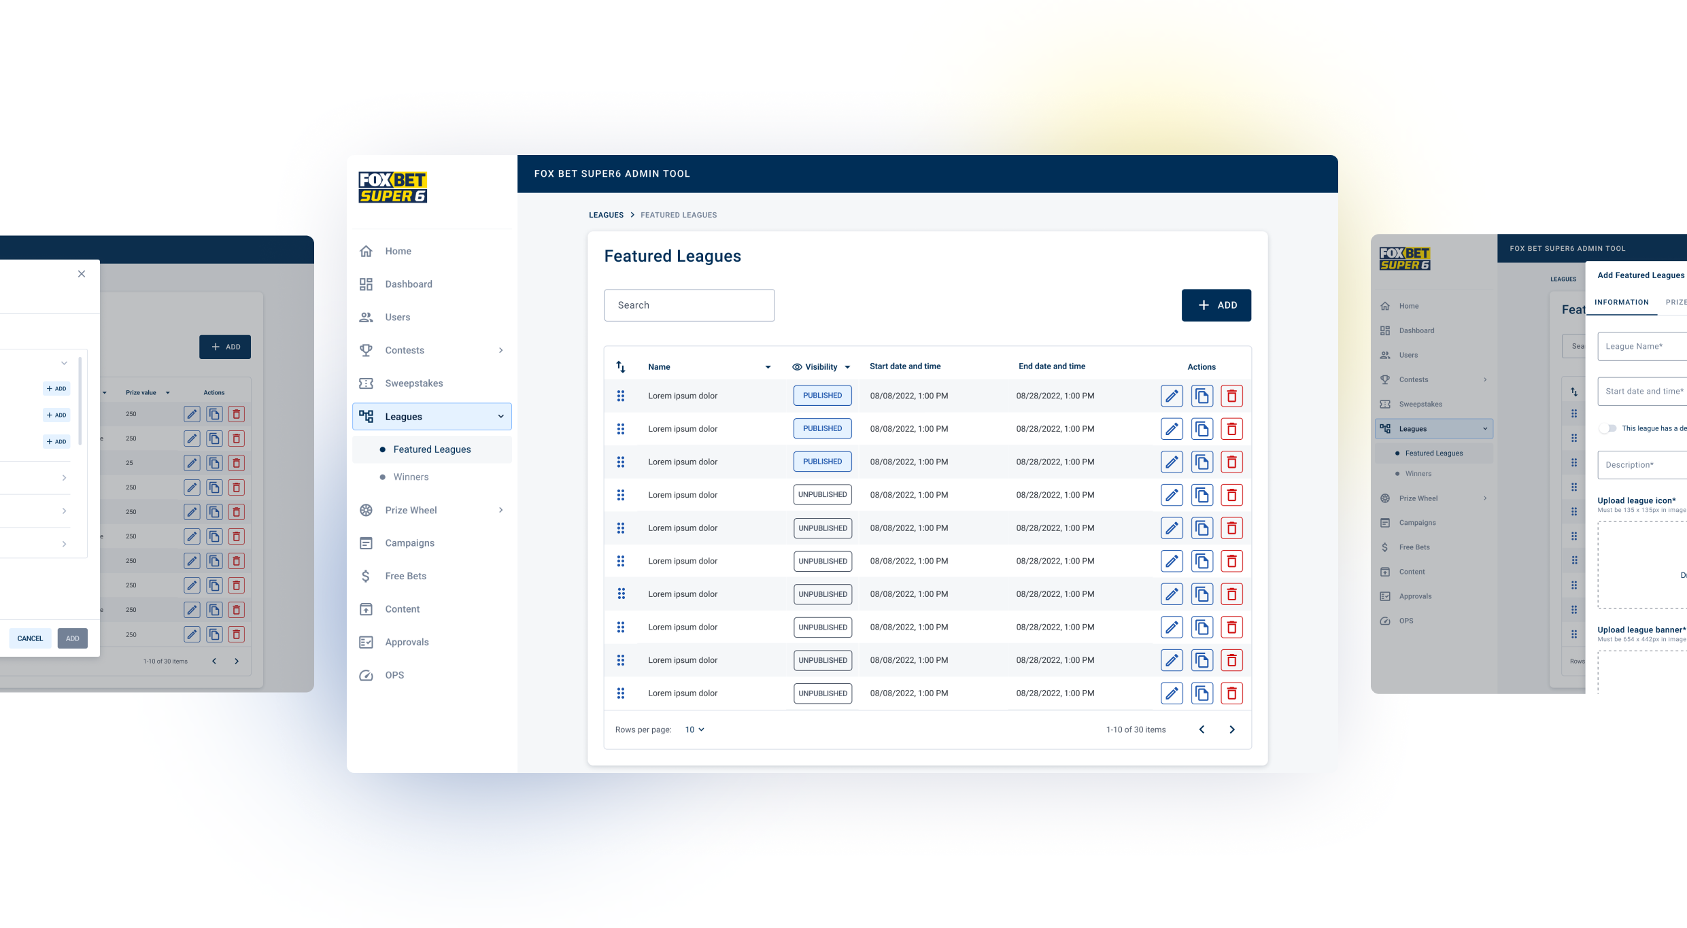Click the sort order arrows in table header

click(621, 366)
